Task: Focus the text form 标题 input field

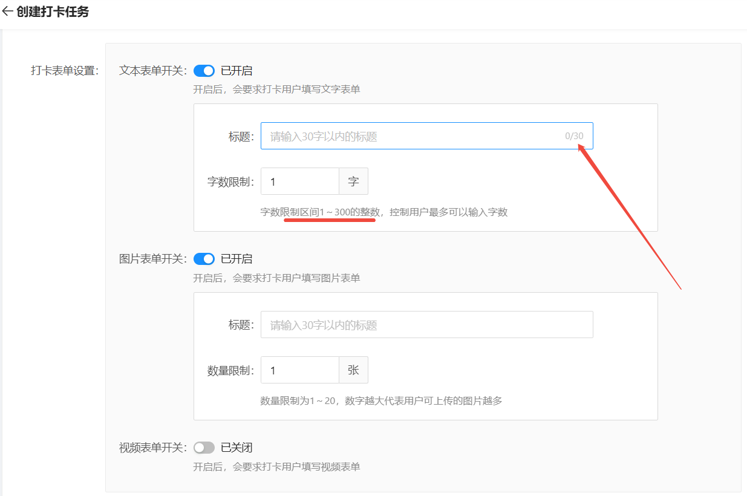Action: pos(411,136)
